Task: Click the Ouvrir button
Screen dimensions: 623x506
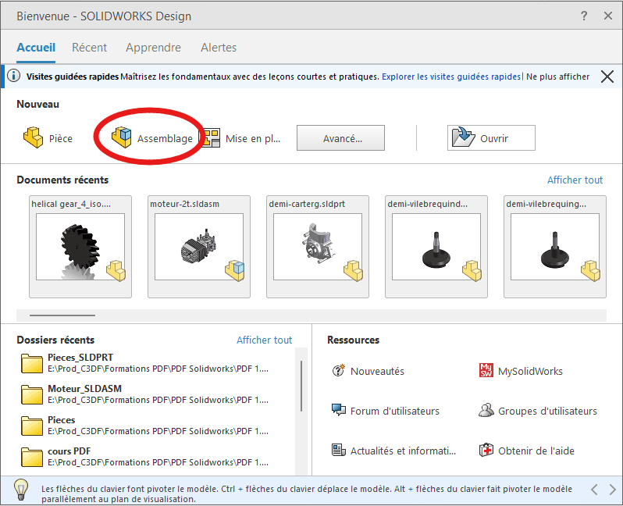Action: click(x=491, y=138)
